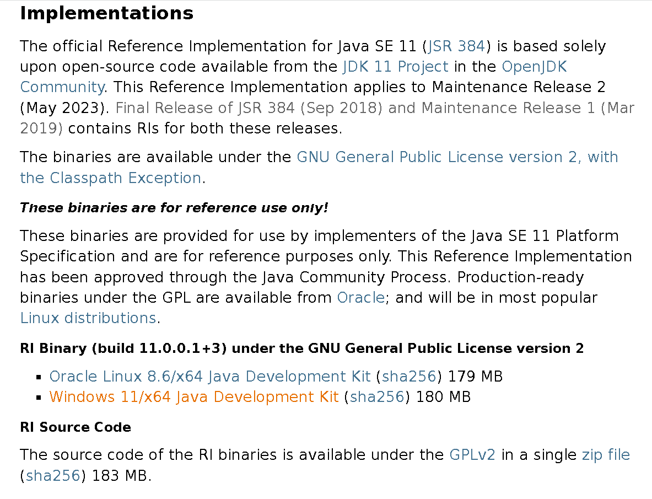The width and height of the screenshot is (652, 499).
Task: Open sha256 link for Windows 11 JDK
Action: pos(377,396)
